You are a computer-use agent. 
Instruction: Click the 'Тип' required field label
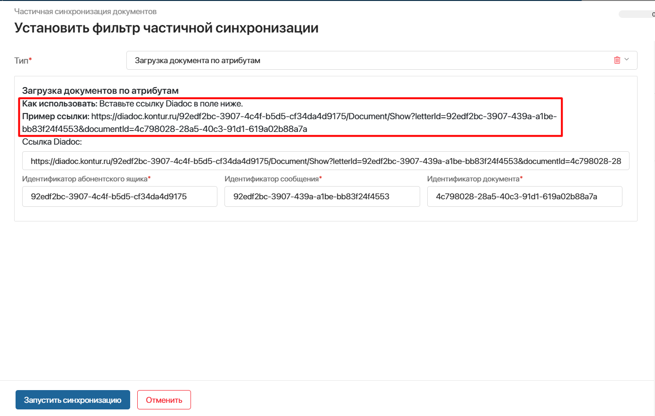23,60
